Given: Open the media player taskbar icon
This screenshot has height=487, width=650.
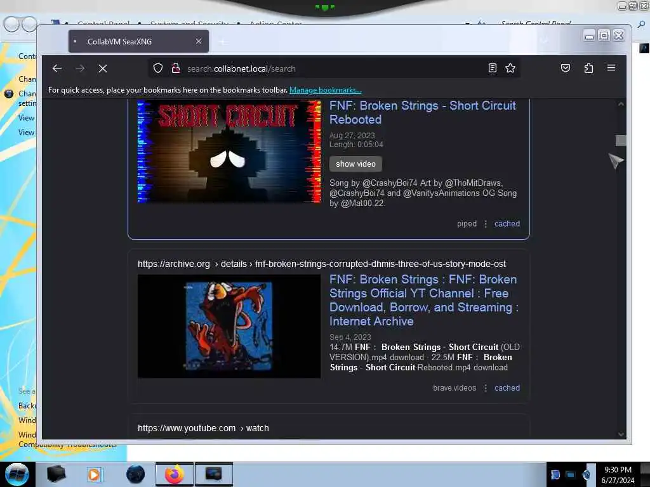Looking at the screenshot, I should click(94, 474).
